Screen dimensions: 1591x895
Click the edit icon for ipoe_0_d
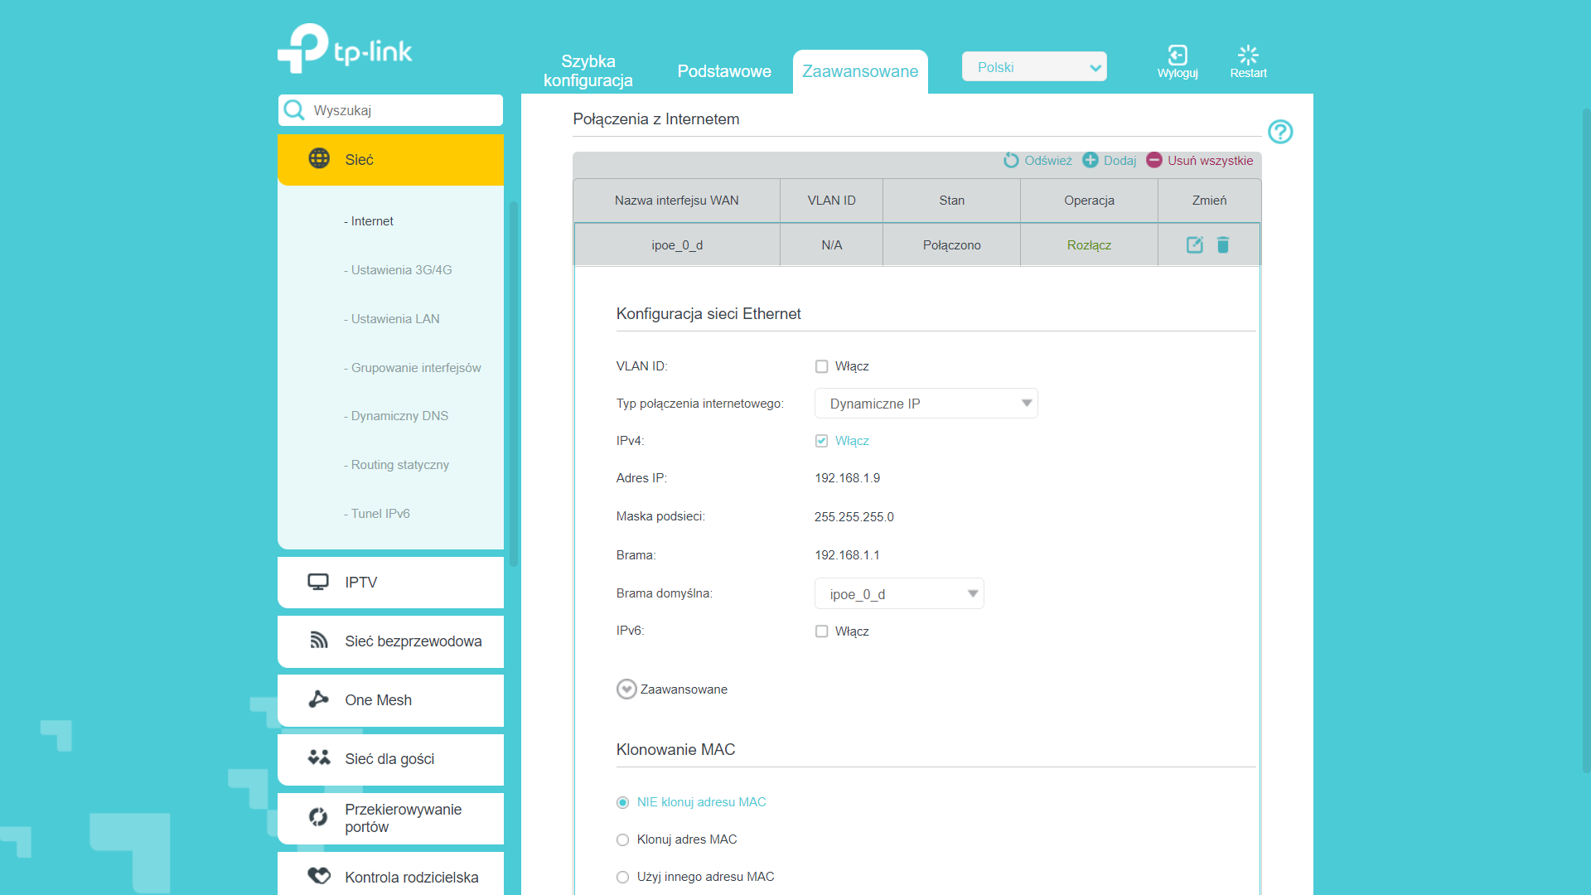[x=1194, y=244]
